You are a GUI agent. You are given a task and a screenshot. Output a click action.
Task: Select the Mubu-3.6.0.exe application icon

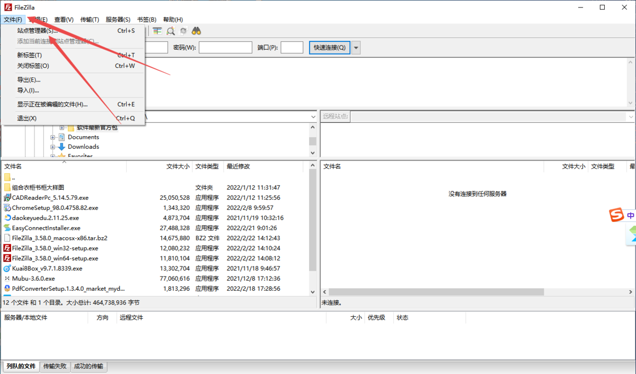7,278
